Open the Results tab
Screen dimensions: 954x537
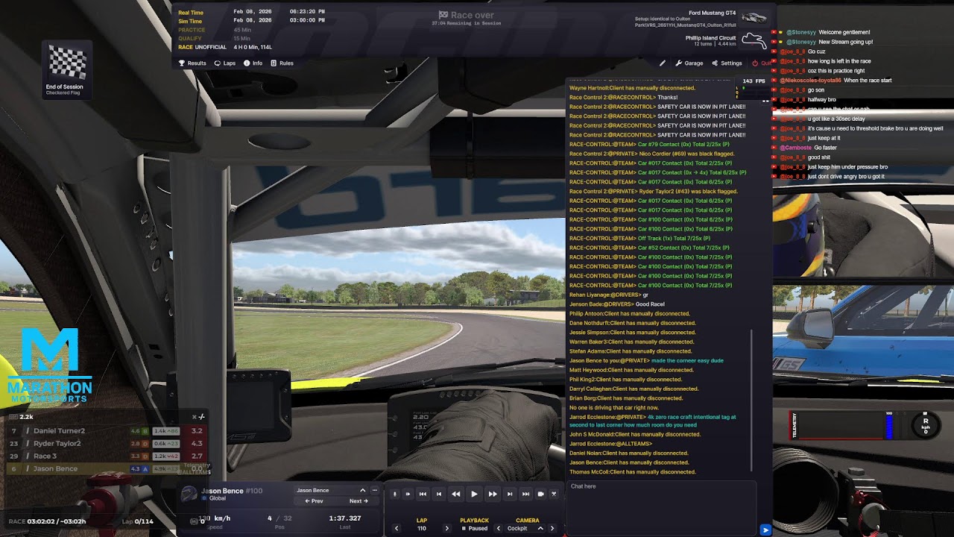coord(192,63)
